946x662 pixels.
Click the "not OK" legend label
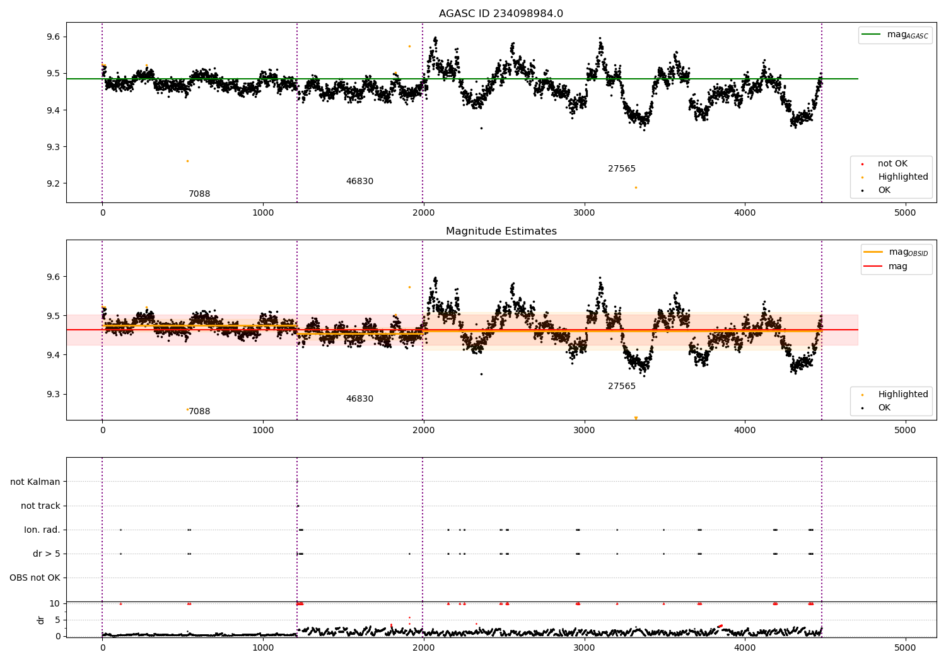[892, 164]
